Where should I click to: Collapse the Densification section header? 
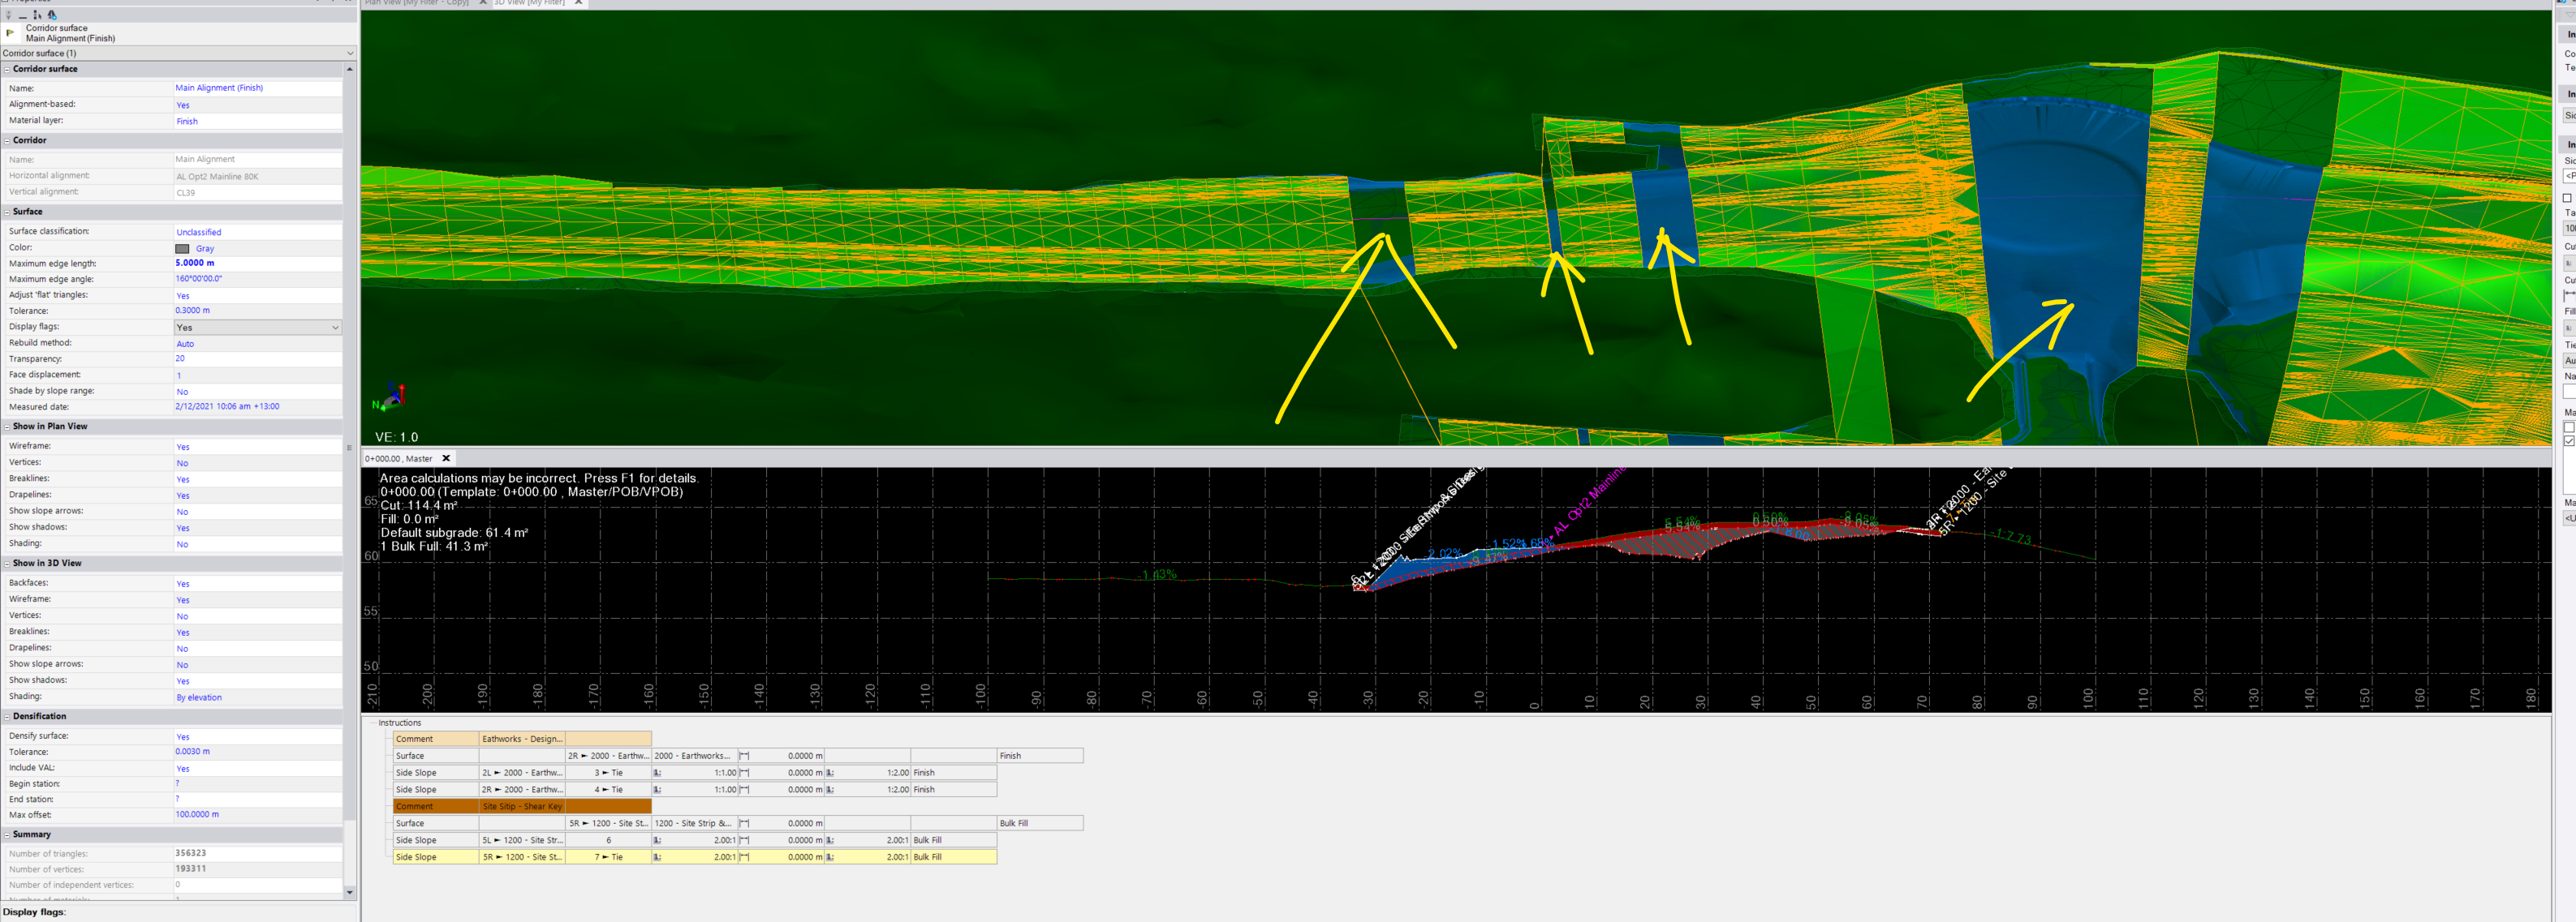coord(8,716)
